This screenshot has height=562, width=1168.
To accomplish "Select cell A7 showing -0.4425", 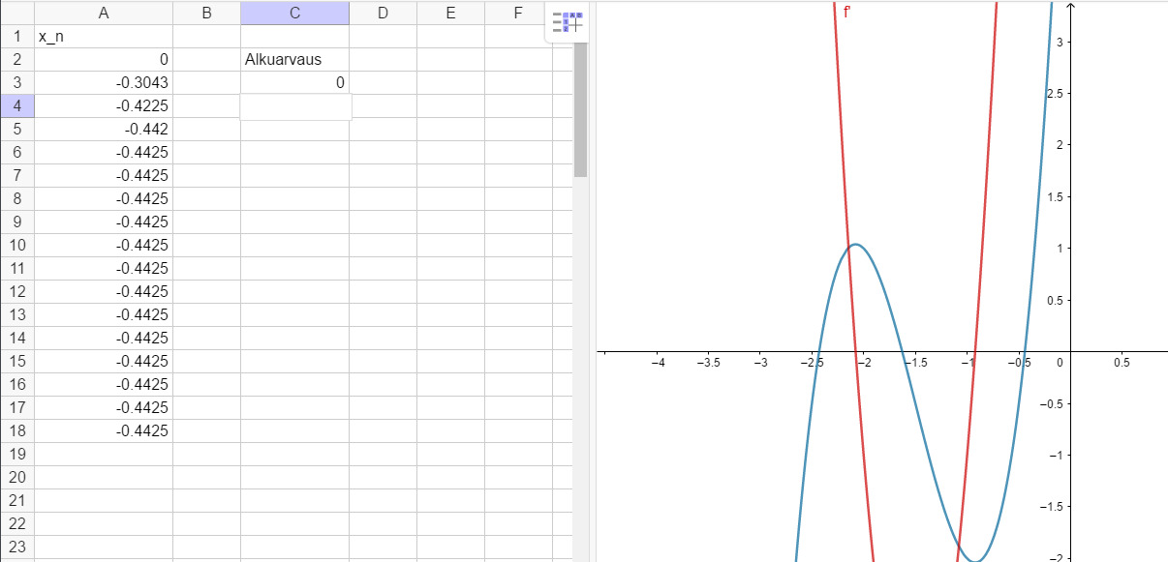I will (x=104, y=176).
